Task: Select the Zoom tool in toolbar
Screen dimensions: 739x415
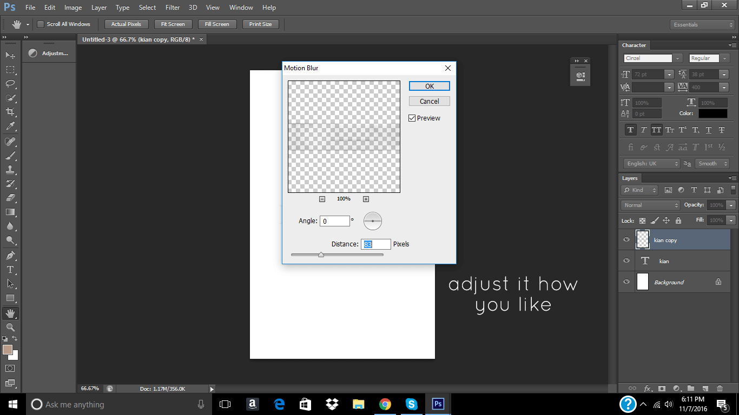Action: [x=10, y=327]
